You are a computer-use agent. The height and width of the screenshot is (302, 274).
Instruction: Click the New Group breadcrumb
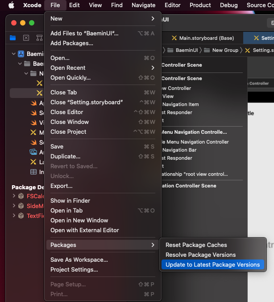point(221,50)
